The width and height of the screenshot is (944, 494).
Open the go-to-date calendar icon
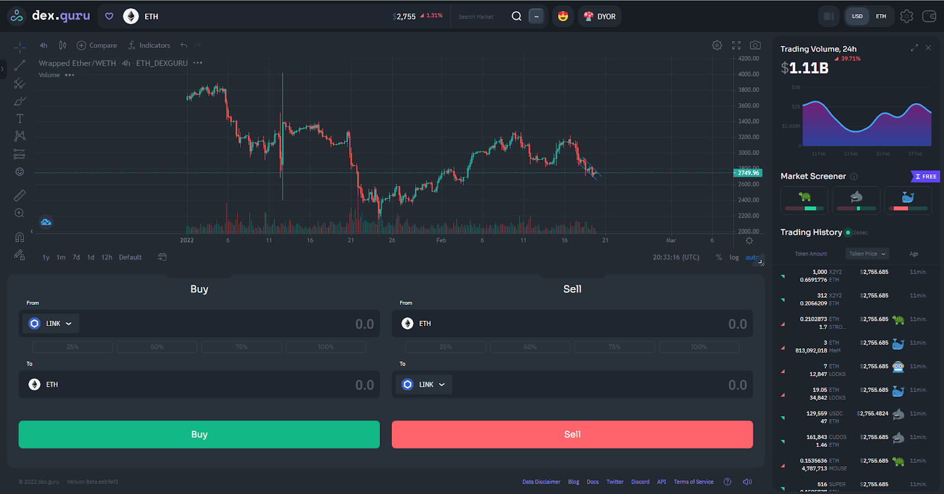coord(162,257)
